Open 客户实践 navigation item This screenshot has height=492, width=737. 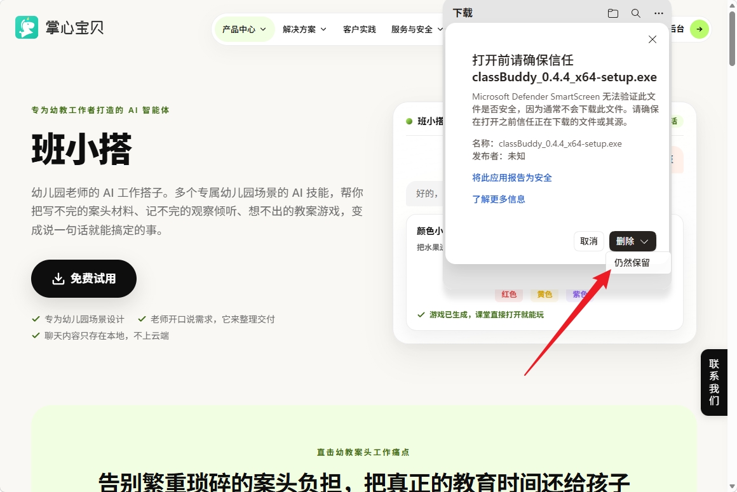click(360, 29)
